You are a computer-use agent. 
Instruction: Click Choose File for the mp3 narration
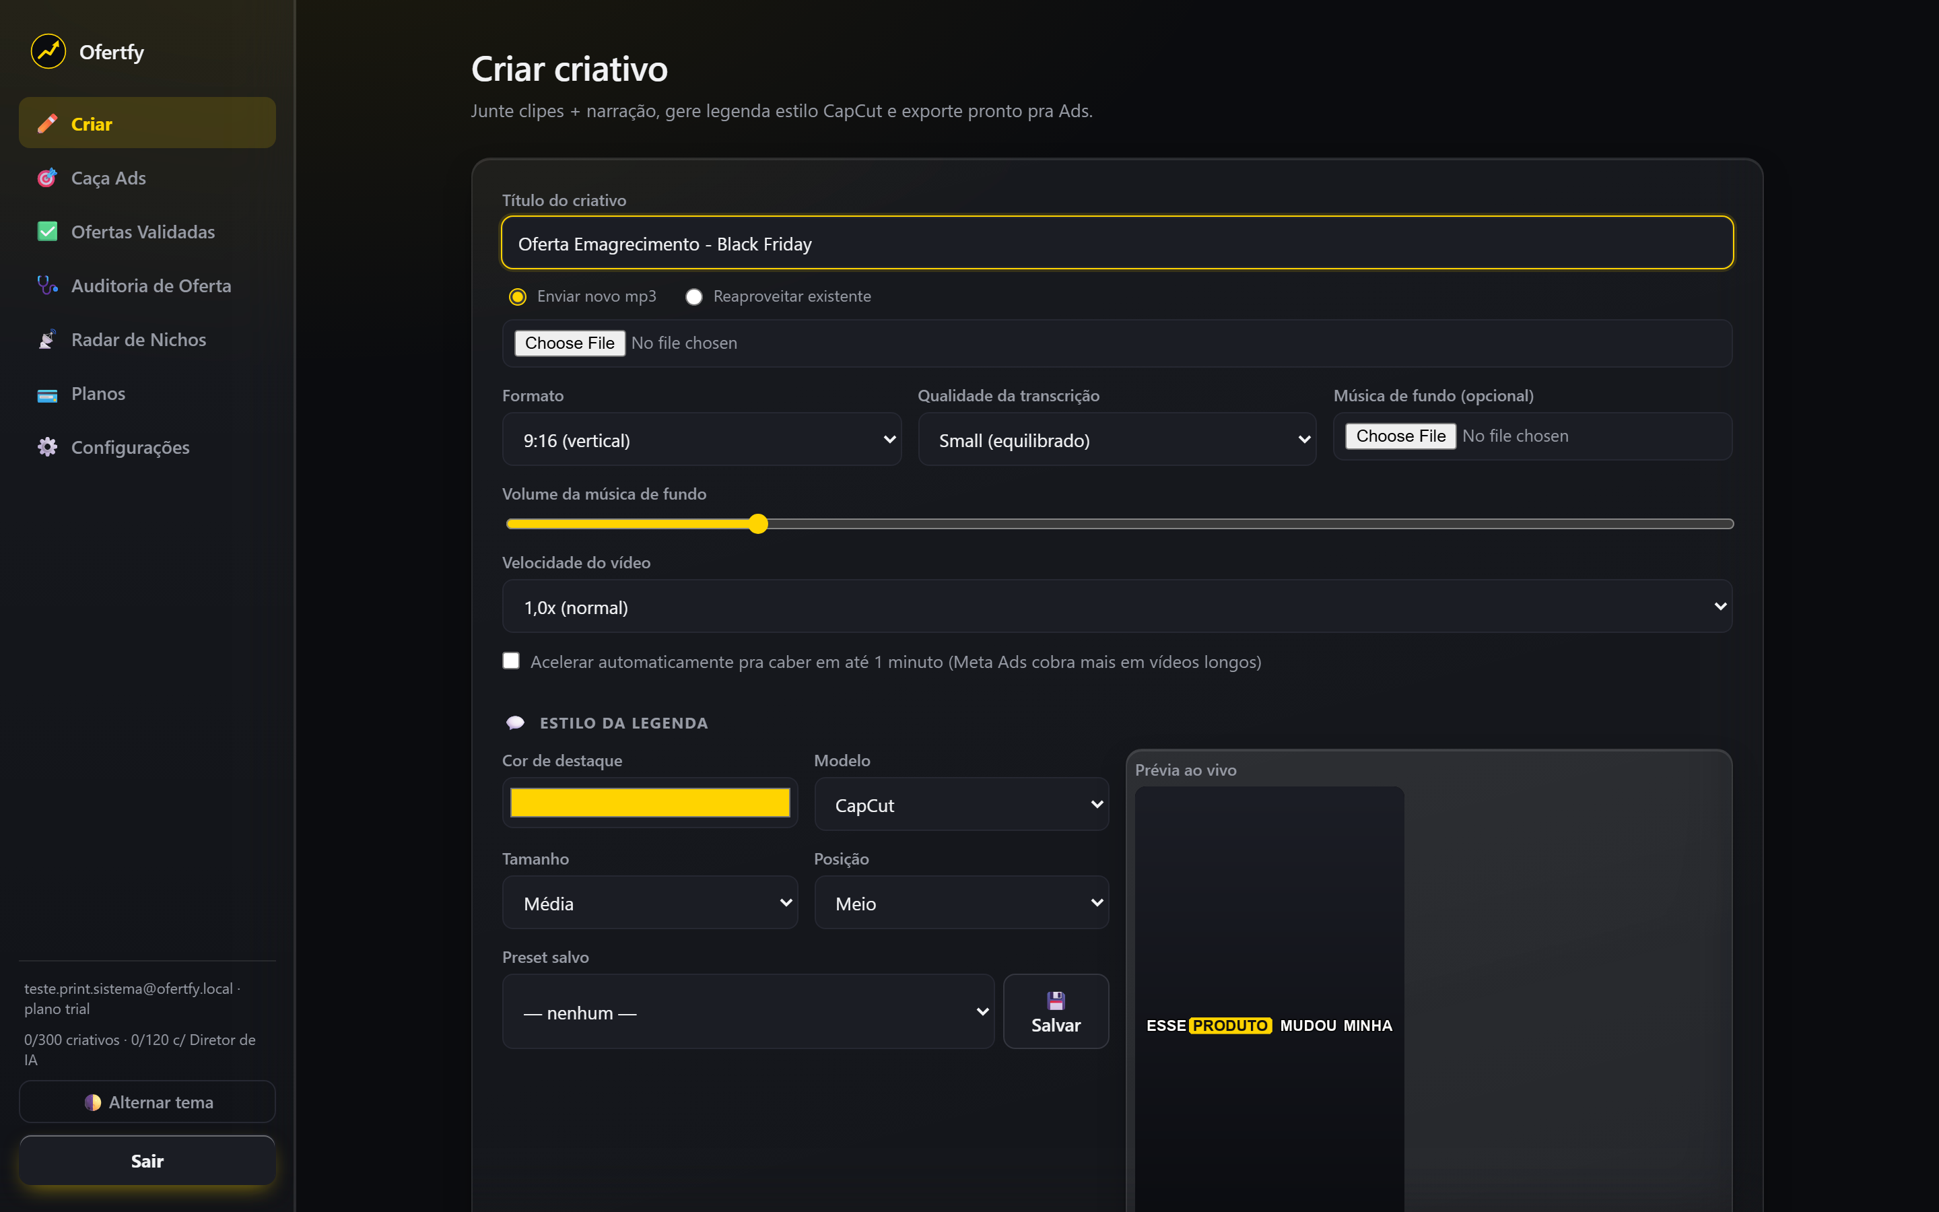coord(570,343)
